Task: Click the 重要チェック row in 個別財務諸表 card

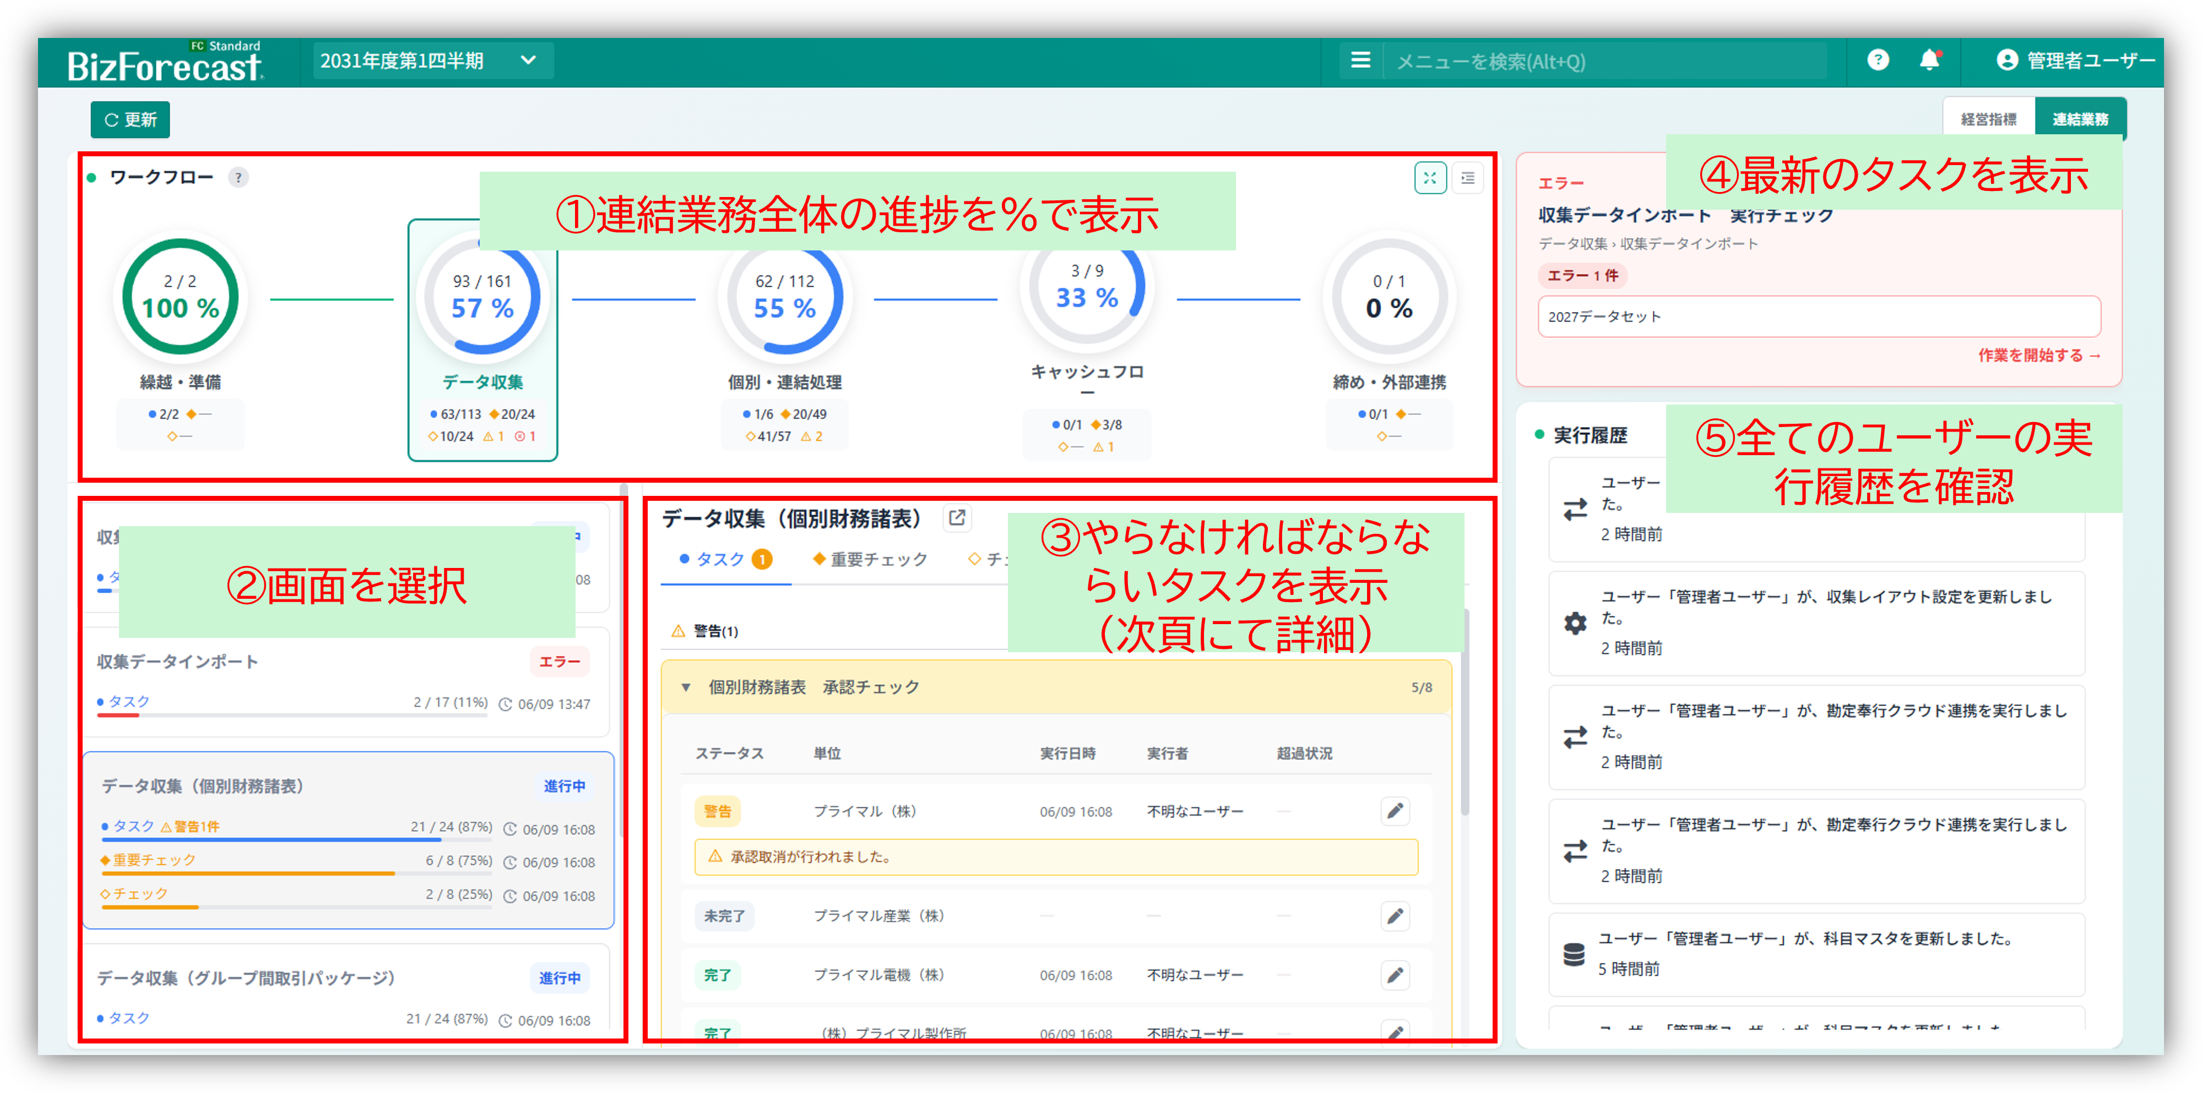Action: pyautogui.click(x=349, y=862)
